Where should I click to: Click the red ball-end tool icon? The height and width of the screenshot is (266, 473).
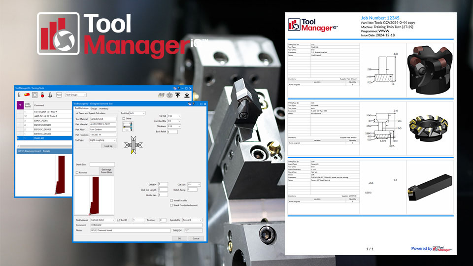coord(42,95)
